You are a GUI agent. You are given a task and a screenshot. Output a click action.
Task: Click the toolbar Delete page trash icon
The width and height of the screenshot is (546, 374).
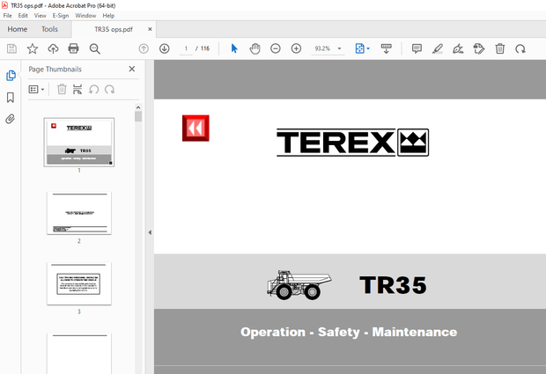point(500,48)
